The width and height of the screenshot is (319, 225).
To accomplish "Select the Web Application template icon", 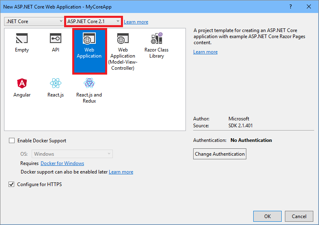I will click(x=89, y=38).
